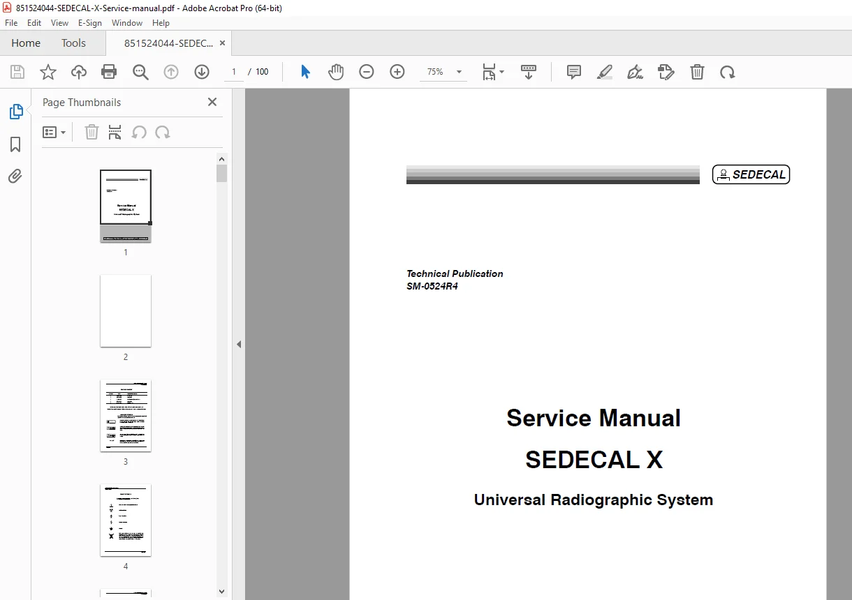This screenshot has height=600, width=852.
Task: Open Page Thumbnails sidebar icon
Action: pos(15,112)
